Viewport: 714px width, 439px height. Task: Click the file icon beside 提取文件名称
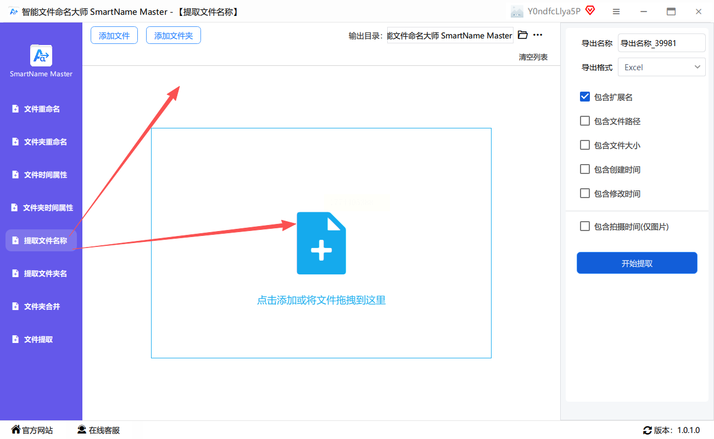[15, 241]
